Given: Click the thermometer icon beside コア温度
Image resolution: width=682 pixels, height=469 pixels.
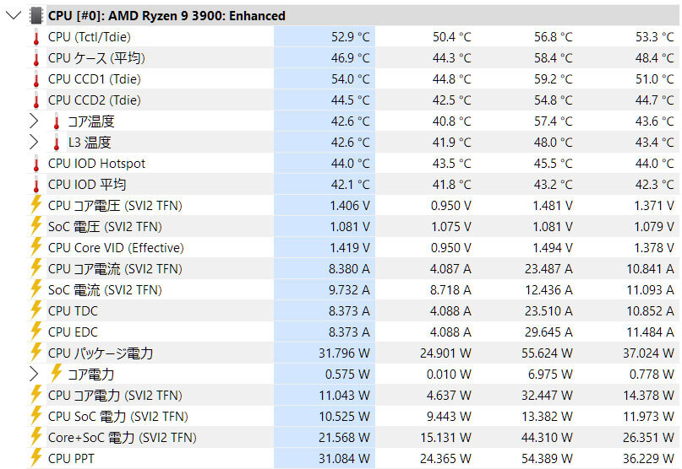Looking at the screenshot, I should point(56,121).
